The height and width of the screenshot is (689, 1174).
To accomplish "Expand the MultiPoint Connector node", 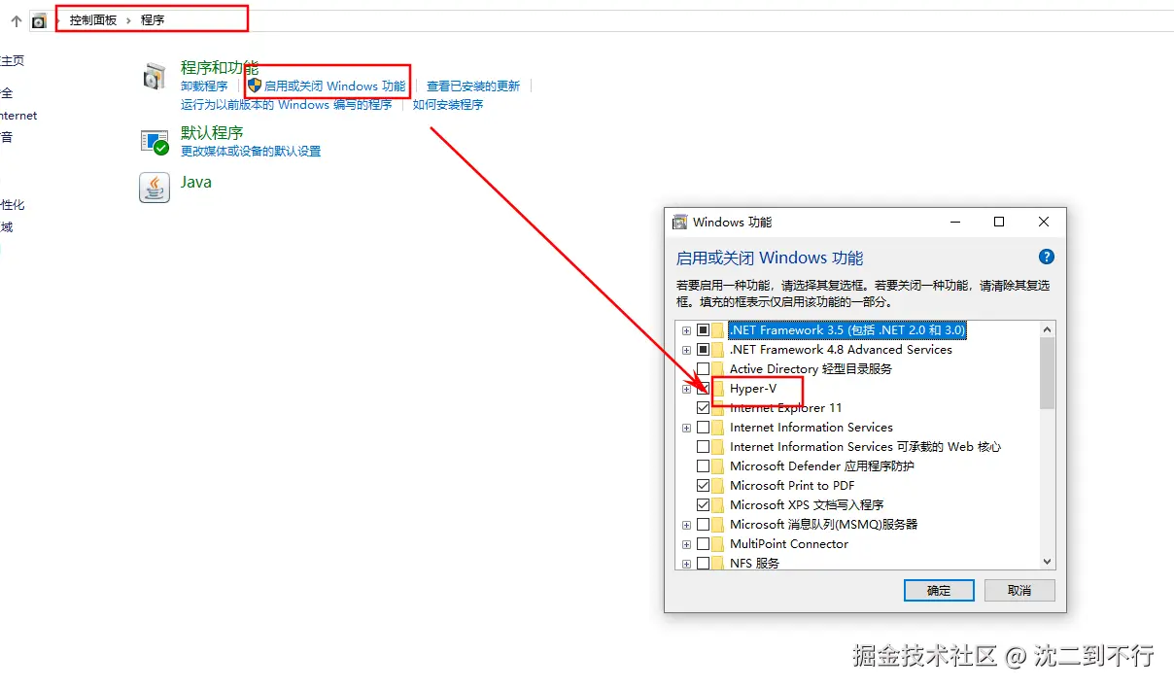I will (x=686, y=544).
